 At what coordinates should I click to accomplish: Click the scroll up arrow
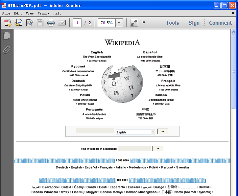(x=233, y=32)
